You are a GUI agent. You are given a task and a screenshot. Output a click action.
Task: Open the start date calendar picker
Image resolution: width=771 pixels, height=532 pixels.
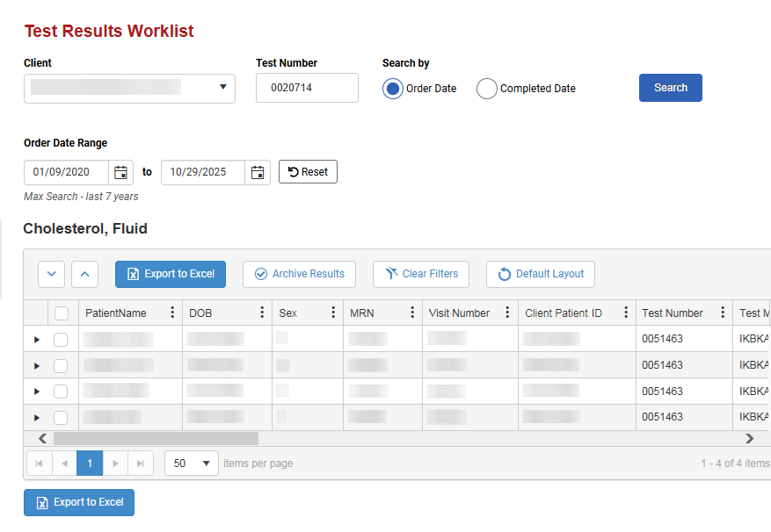pyautogui.click(x=121, y=172)
